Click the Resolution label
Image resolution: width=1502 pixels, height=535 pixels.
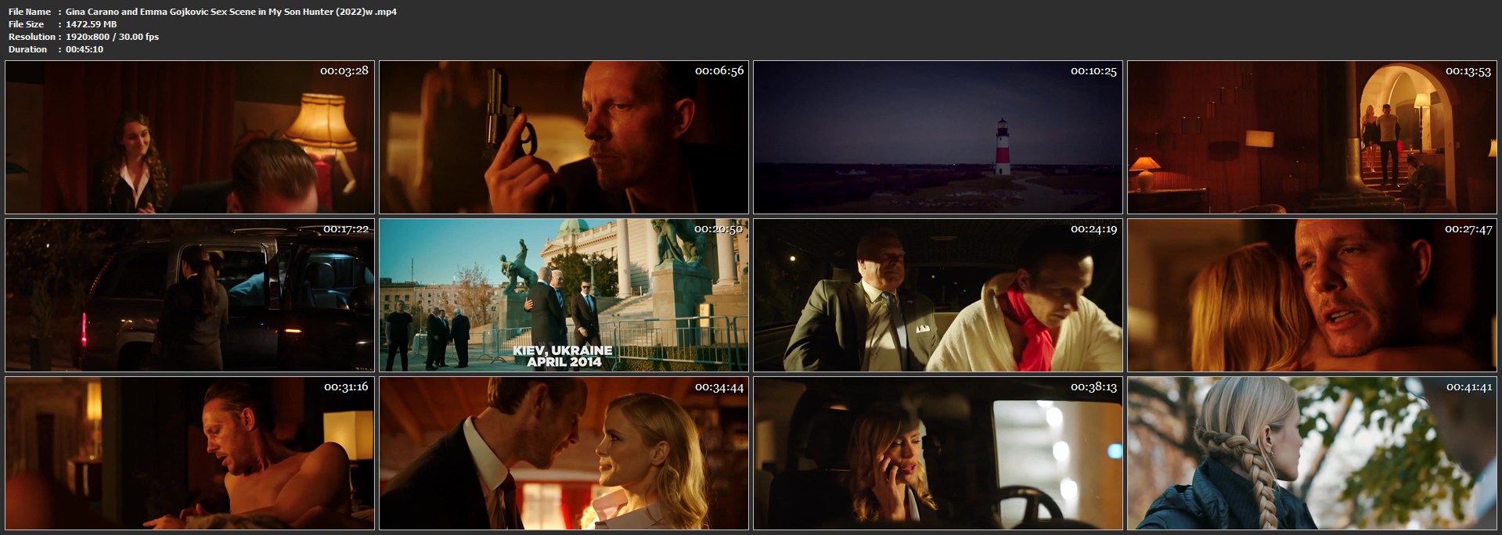[32, 37]
